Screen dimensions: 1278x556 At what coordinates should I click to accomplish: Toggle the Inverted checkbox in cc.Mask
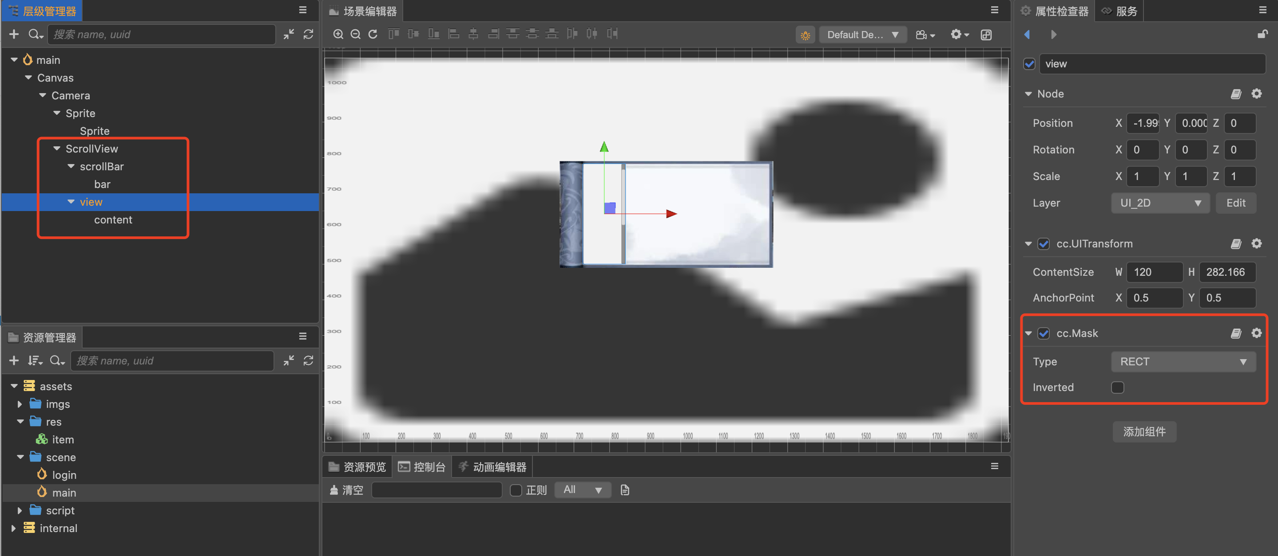coord(1117,388)
